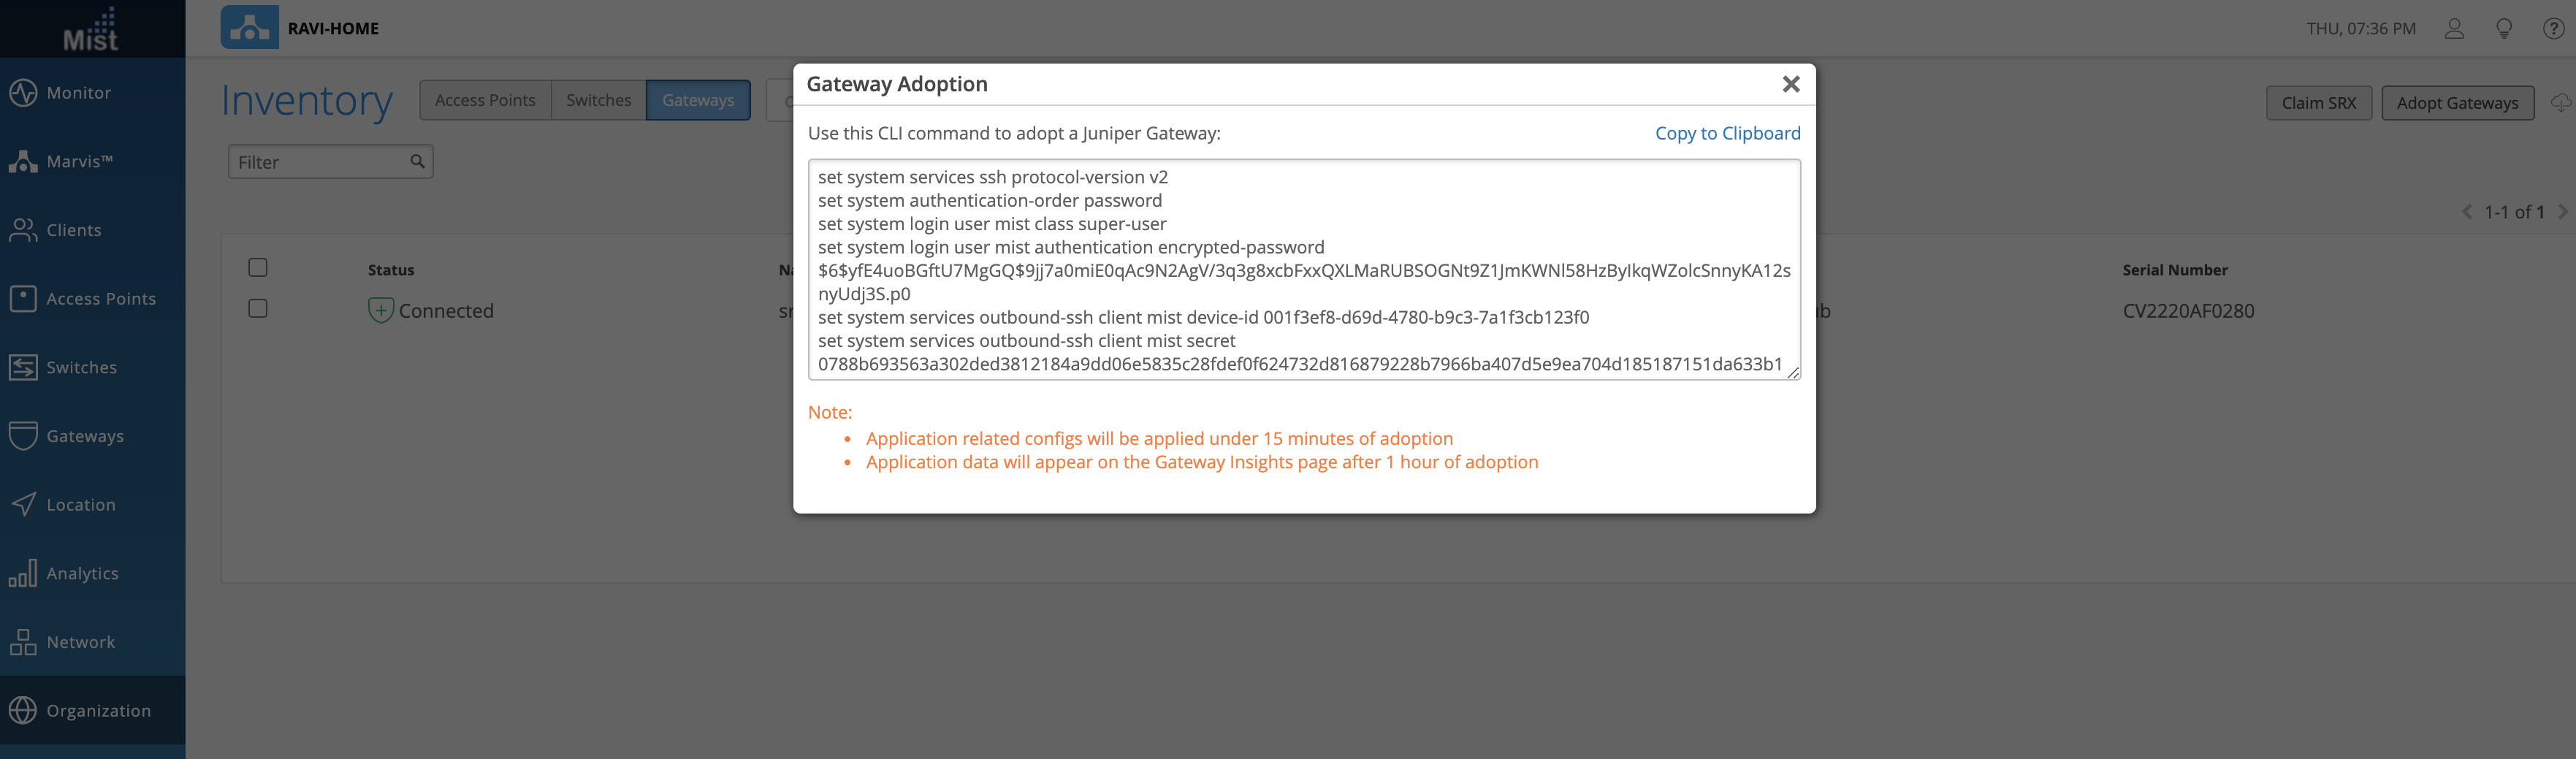This screenshot has height=759, width=2576.
Task: Toggle the select-all checkbox in table header
Action: (x=258, y=268)
